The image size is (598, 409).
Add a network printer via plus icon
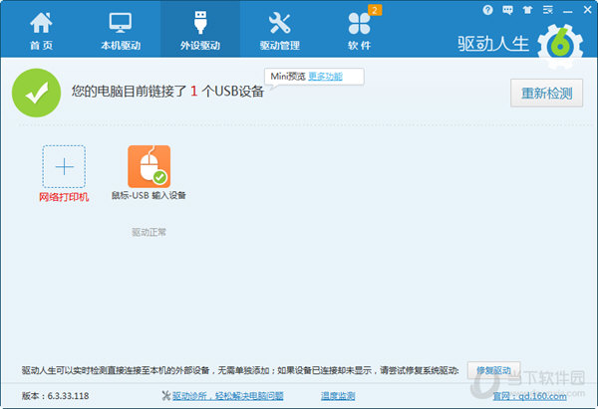[64, 166]
